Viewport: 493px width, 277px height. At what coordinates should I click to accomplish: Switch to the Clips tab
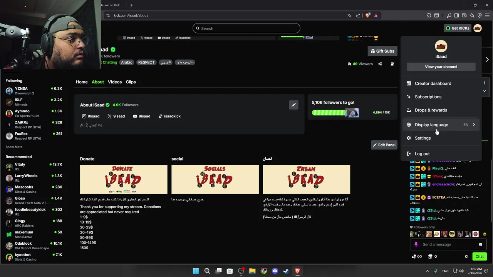[131, 82]
